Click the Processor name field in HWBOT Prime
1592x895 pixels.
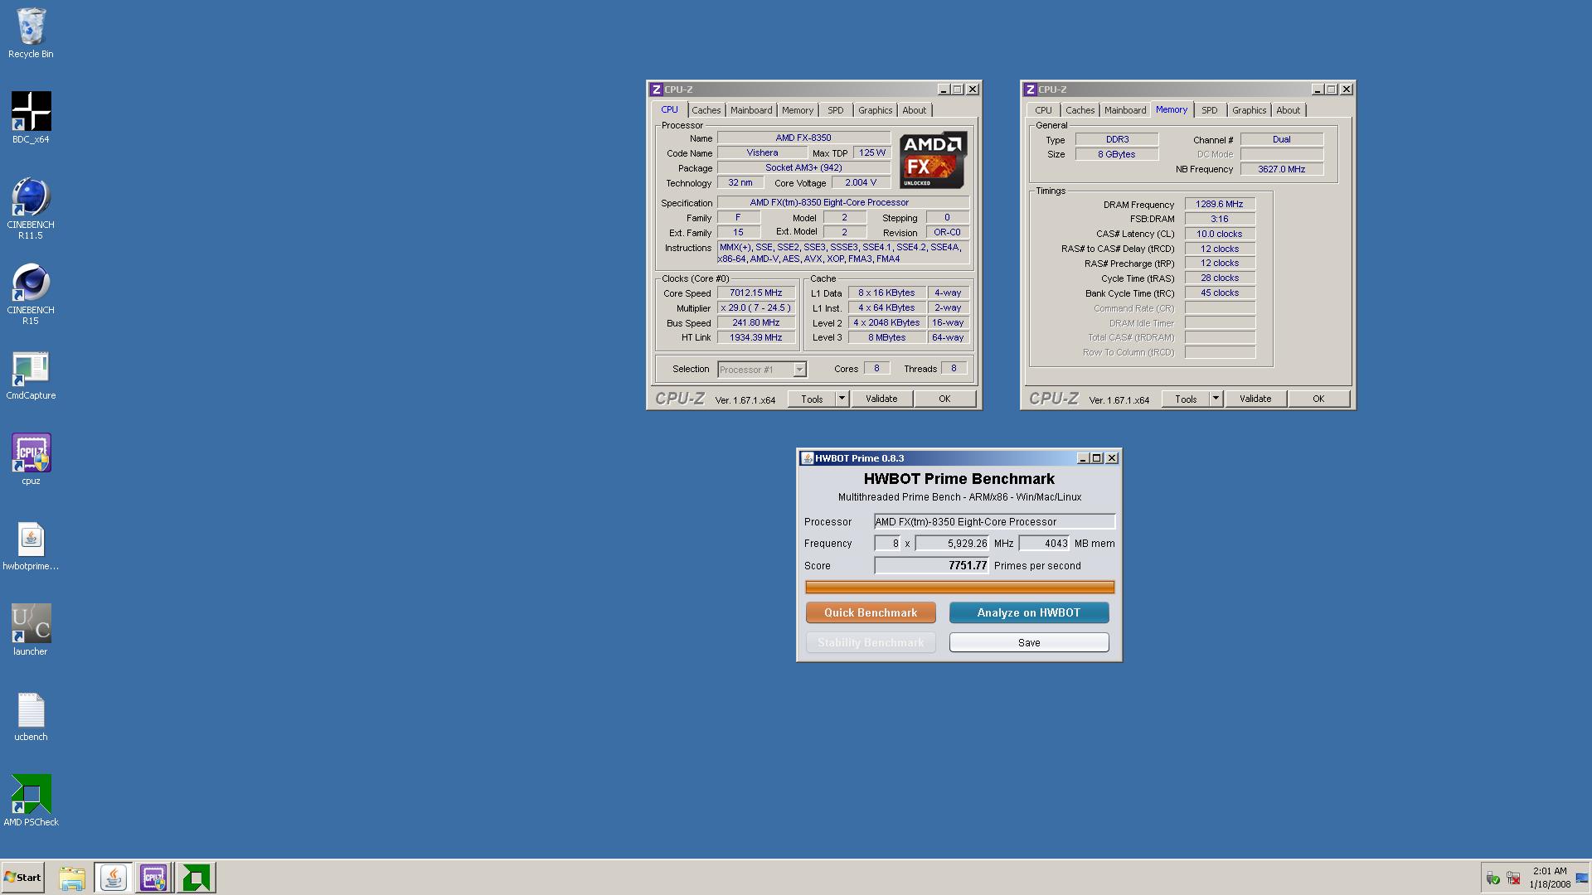994,521
